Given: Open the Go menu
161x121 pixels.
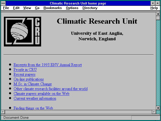Looking at the screenshot, I should point(37,8).
